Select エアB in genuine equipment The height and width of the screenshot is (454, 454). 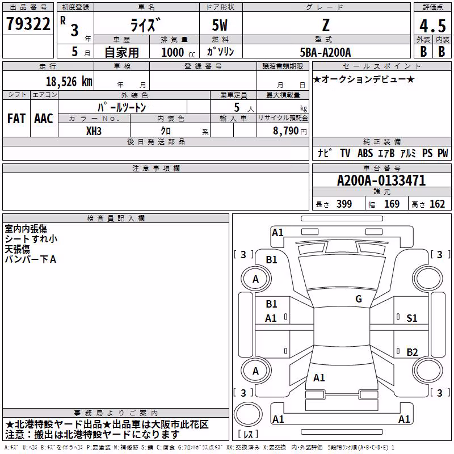click(x=386, y=153)
